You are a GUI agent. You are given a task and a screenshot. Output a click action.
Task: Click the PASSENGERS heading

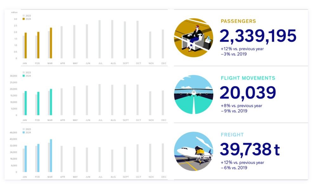238,21
